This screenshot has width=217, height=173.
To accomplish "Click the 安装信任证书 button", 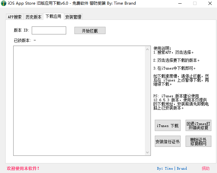I will (168, 142).
